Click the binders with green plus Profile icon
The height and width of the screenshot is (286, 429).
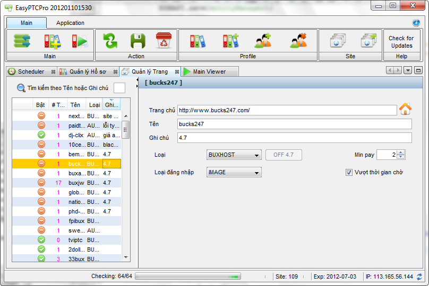230,41
